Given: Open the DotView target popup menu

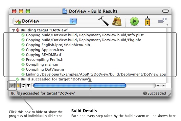Looking at the screenshot, I should (45, 21).
